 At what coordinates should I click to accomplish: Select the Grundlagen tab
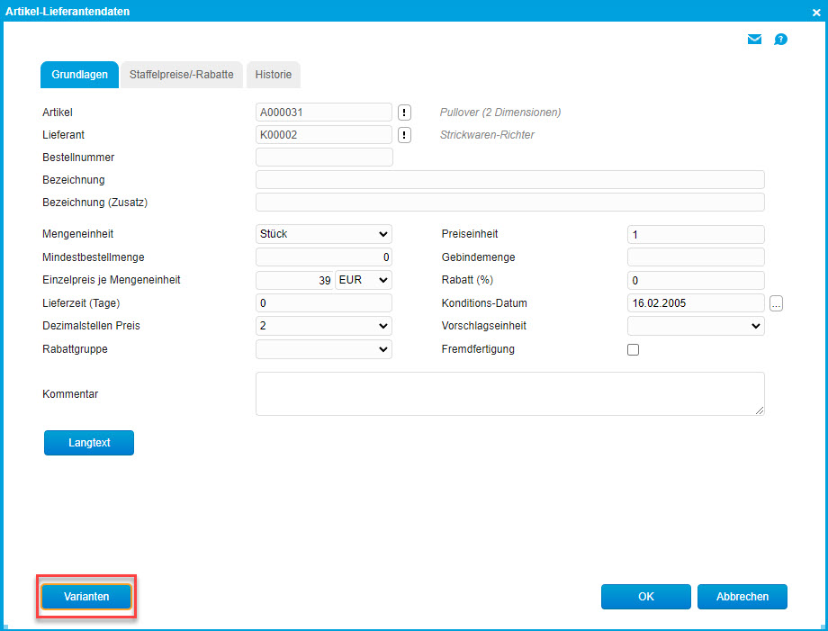coord(80,75)
